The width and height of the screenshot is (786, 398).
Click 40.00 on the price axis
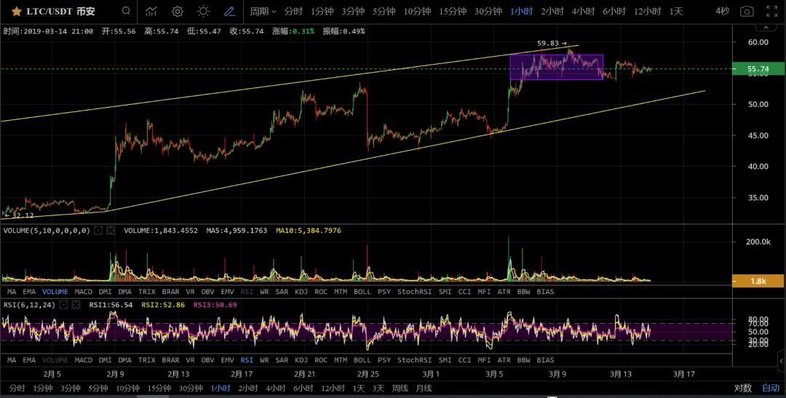click(x=758, y=166)
